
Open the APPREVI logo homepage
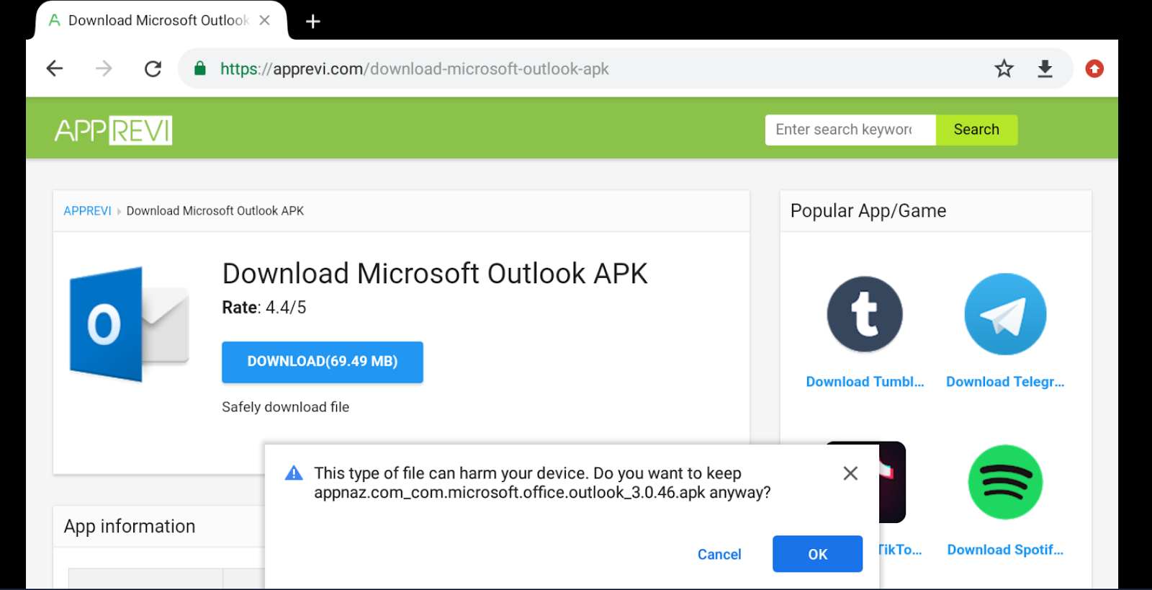coord(113,130)
